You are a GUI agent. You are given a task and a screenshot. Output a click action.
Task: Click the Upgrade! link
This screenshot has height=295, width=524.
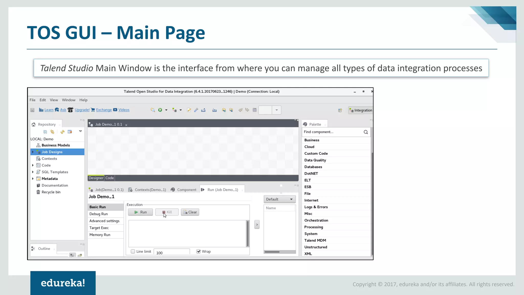tap(82, 110)
